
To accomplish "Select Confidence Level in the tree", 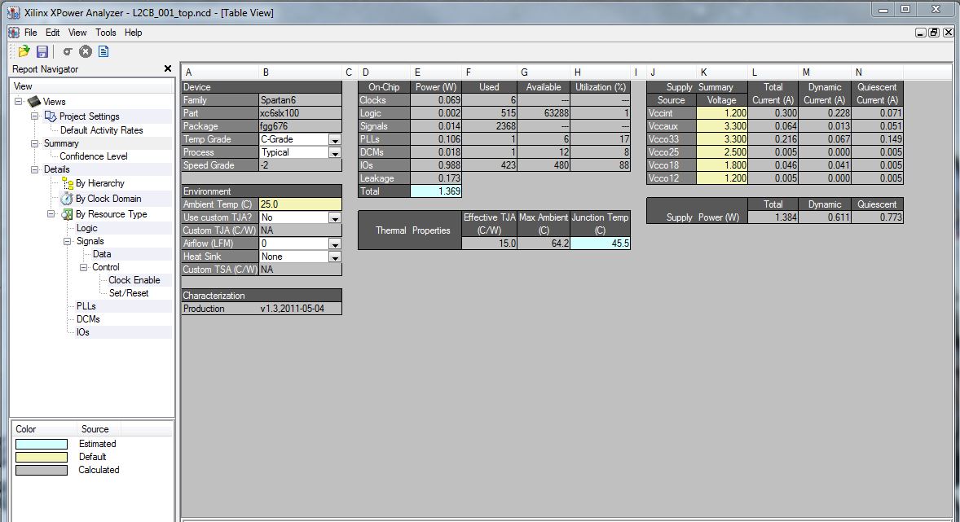I will (94, 156).
